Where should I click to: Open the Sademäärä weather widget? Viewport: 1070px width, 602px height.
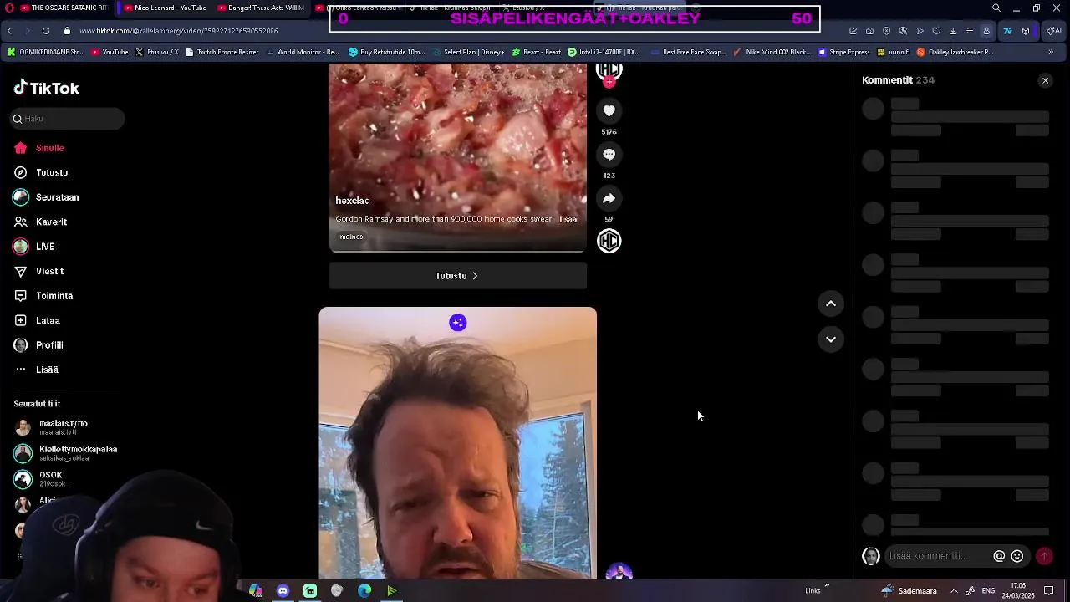pyautogui.click(x=909, y=591)
